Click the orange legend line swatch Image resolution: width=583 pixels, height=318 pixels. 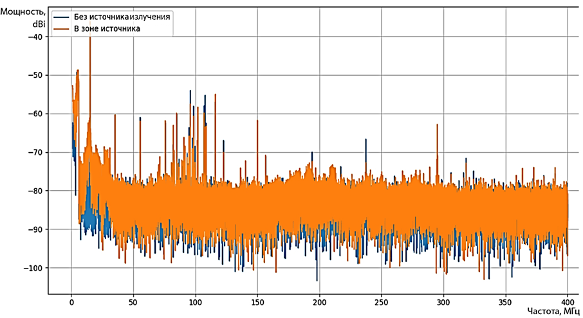pyautogui.click(x=62, y=29)
